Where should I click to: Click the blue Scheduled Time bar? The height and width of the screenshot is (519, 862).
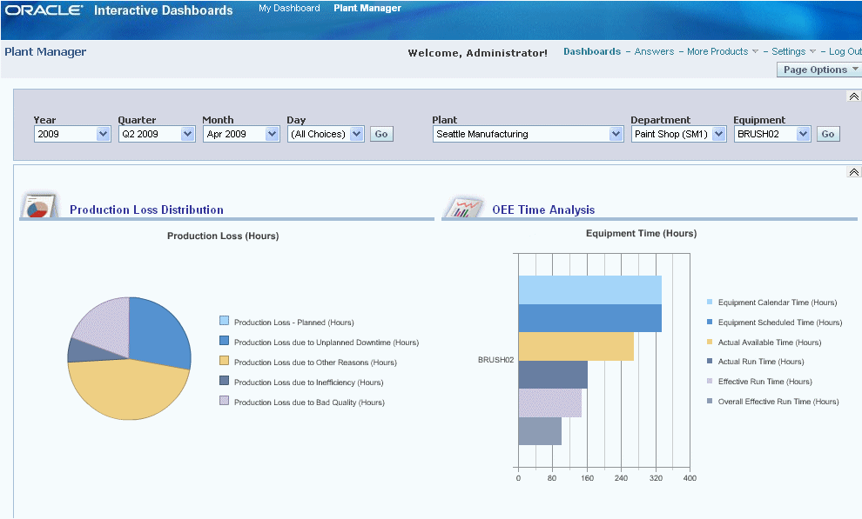pyautogui.click(x=589, y=318)
